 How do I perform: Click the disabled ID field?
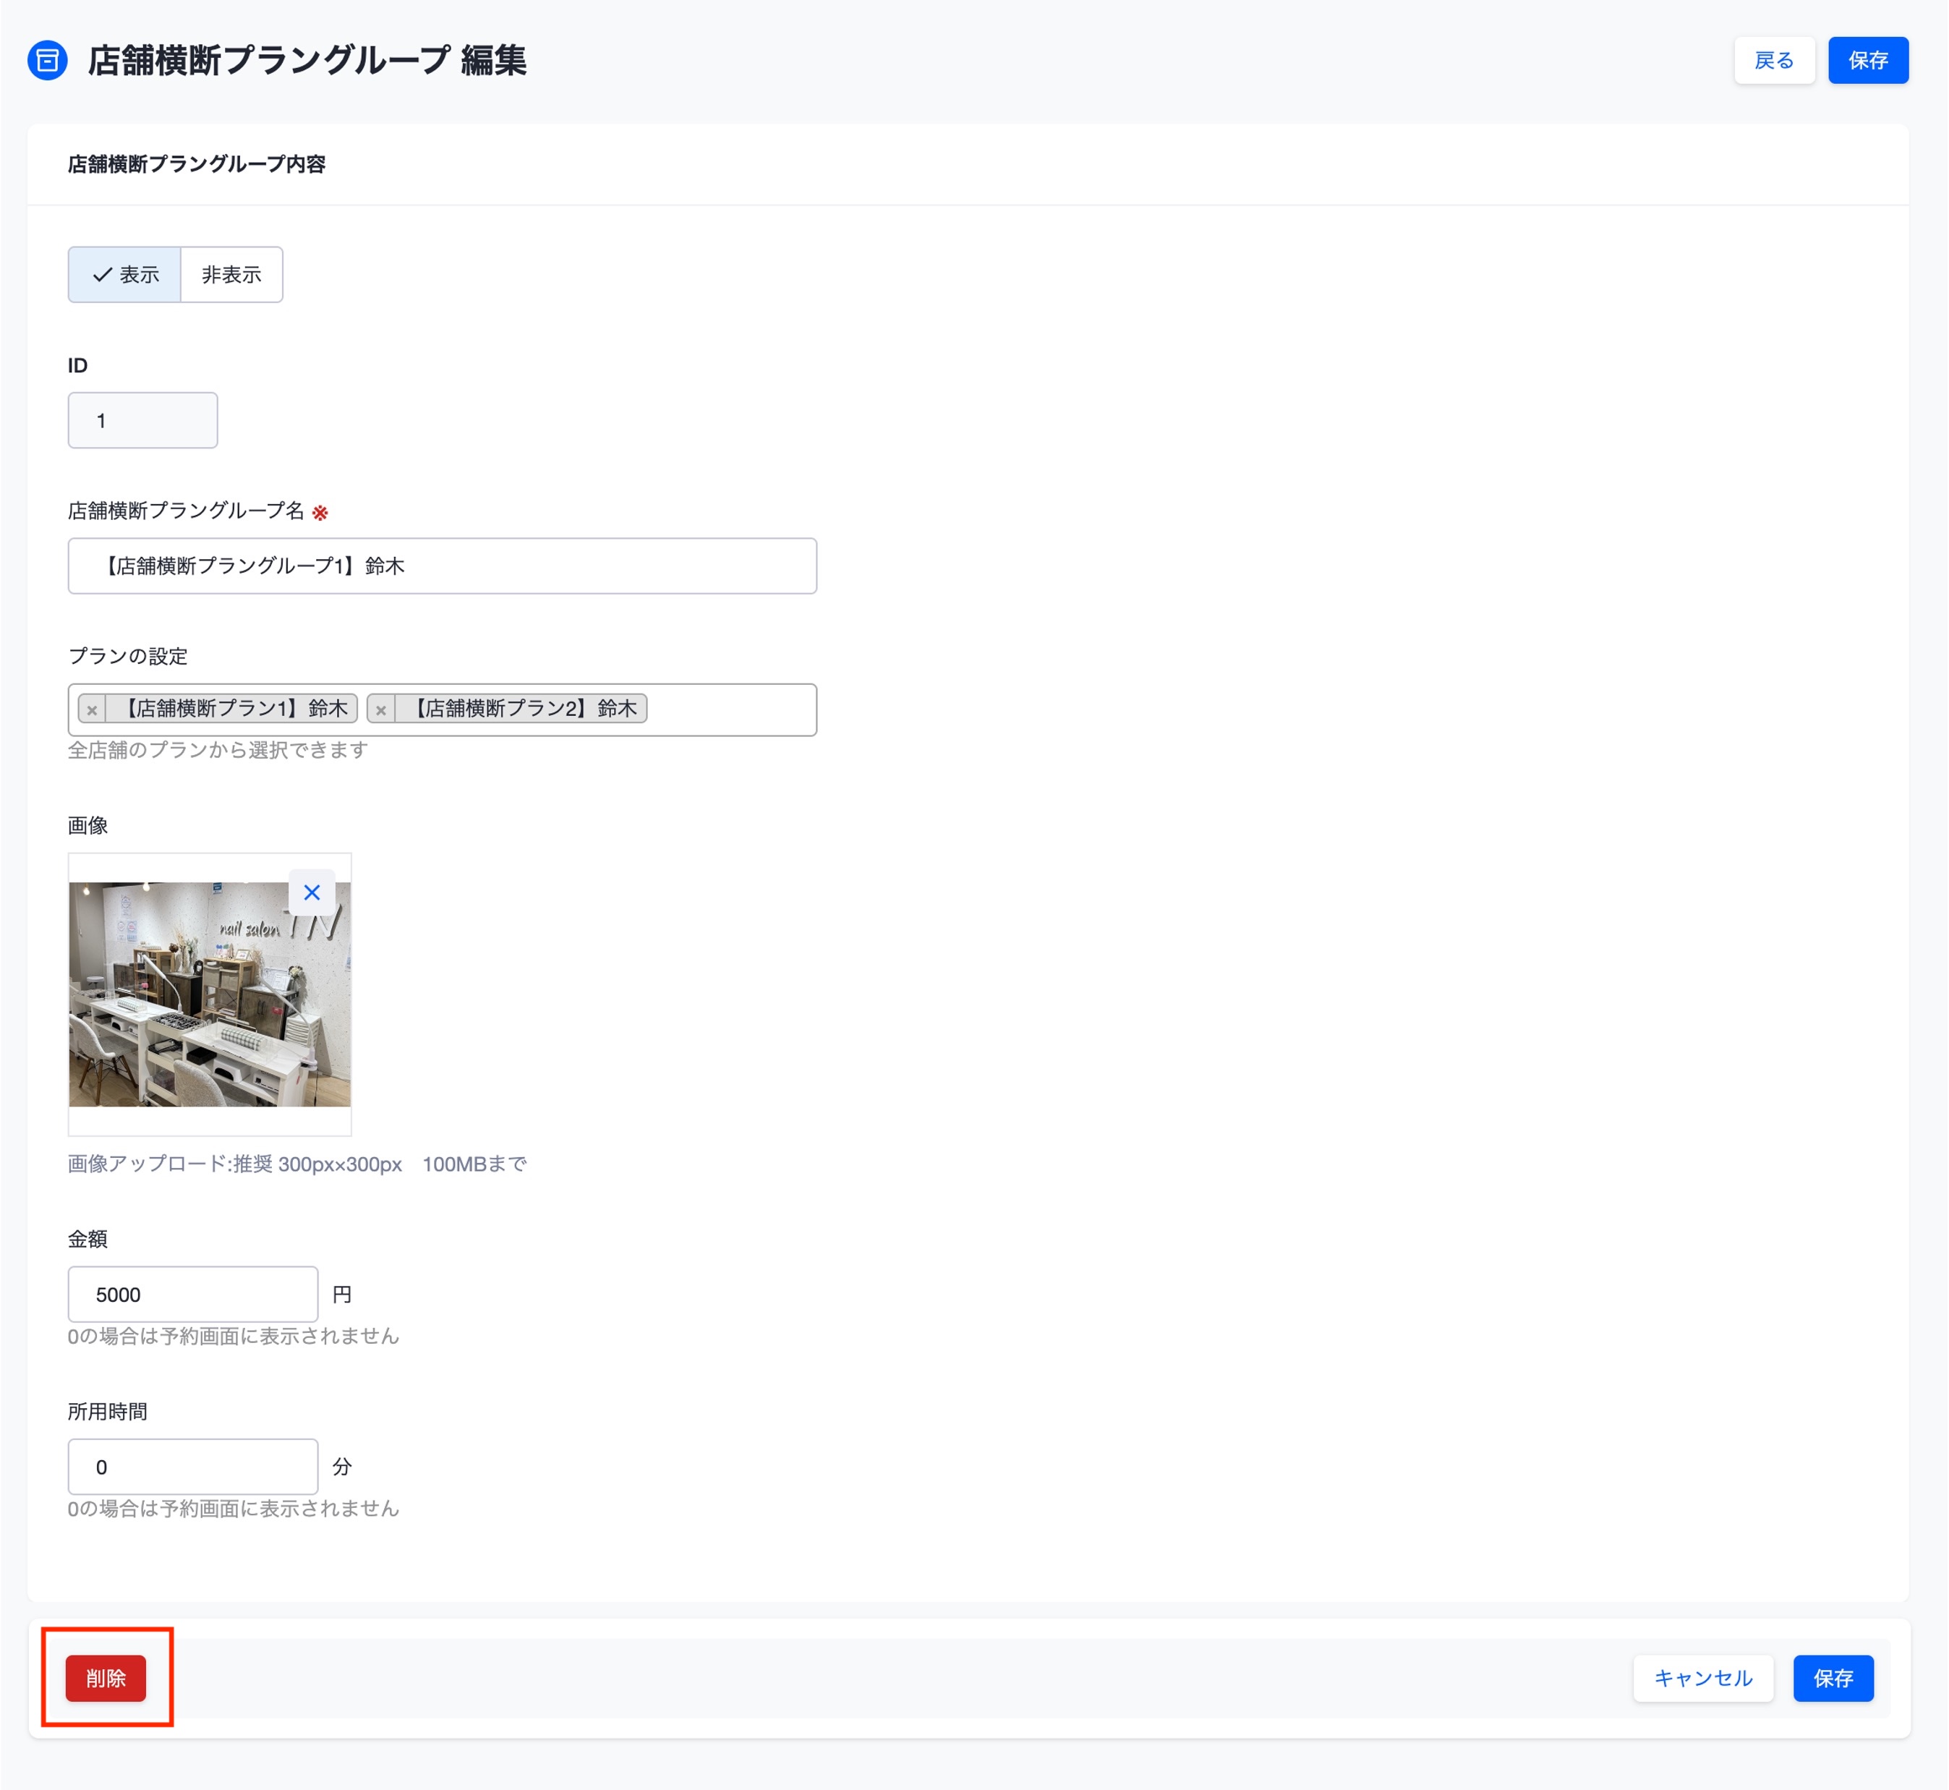(142, 420)
